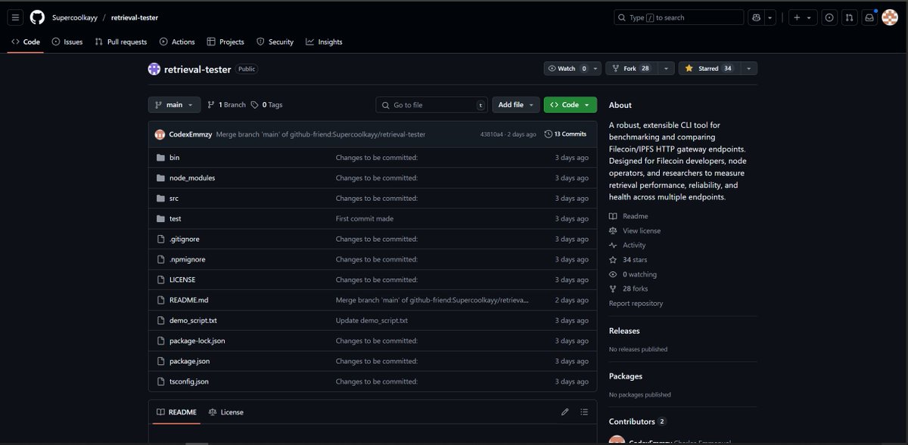Click the src folder icon
Image resolution: width=908 pixels, height=445 pixels.
tap(160, 199)
